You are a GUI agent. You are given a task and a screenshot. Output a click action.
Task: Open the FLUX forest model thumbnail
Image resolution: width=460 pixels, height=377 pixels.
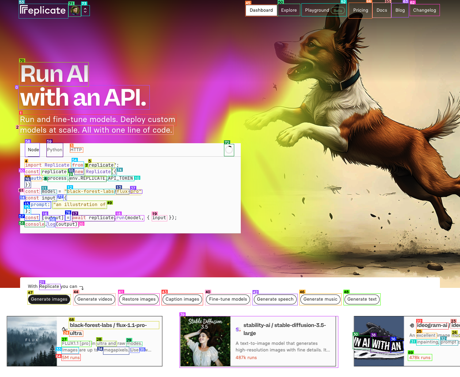pyautogui.click(x=32, y=341)
